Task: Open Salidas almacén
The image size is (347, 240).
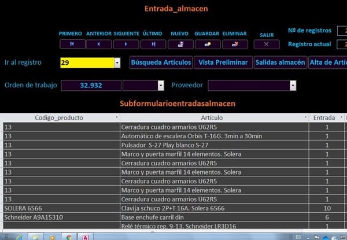Action: tap(280, 62)
